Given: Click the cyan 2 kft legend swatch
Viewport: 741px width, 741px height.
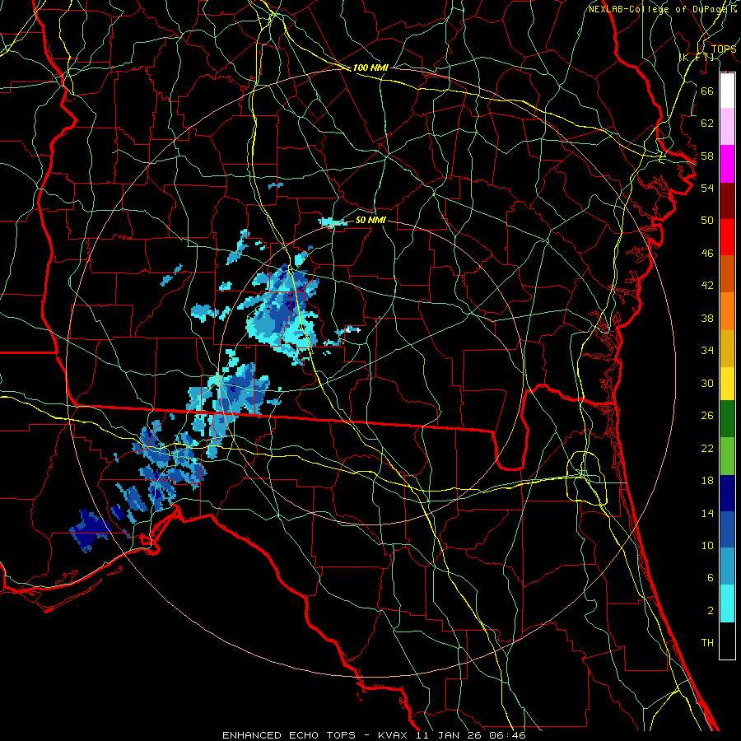Looking at the screenshot, I should 727,604.
